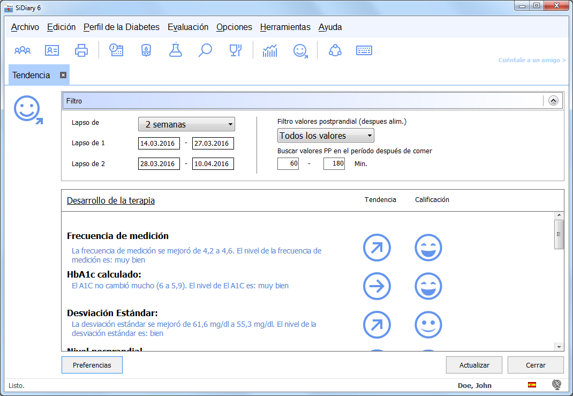The width and height of the screenshot is (573, 396).
Task: Close the Tendencia tab
Action: [x=63, y=76]
